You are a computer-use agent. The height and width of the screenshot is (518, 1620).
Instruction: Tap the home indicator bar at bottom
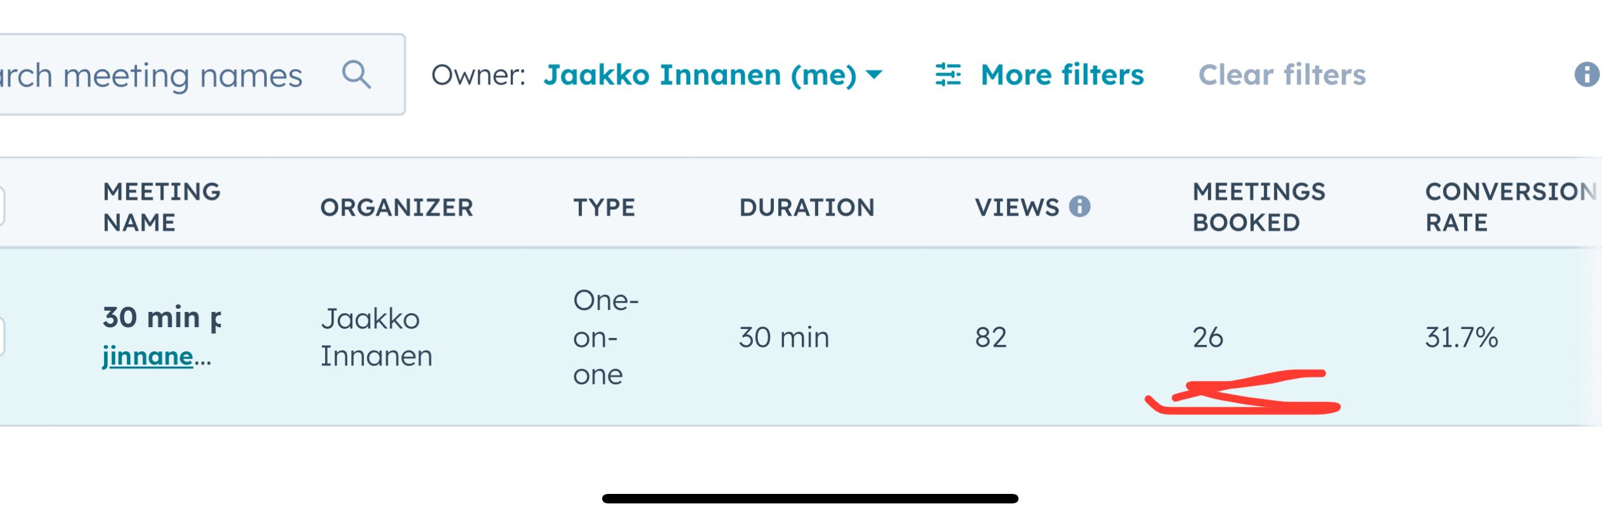(x=809, y=498)
